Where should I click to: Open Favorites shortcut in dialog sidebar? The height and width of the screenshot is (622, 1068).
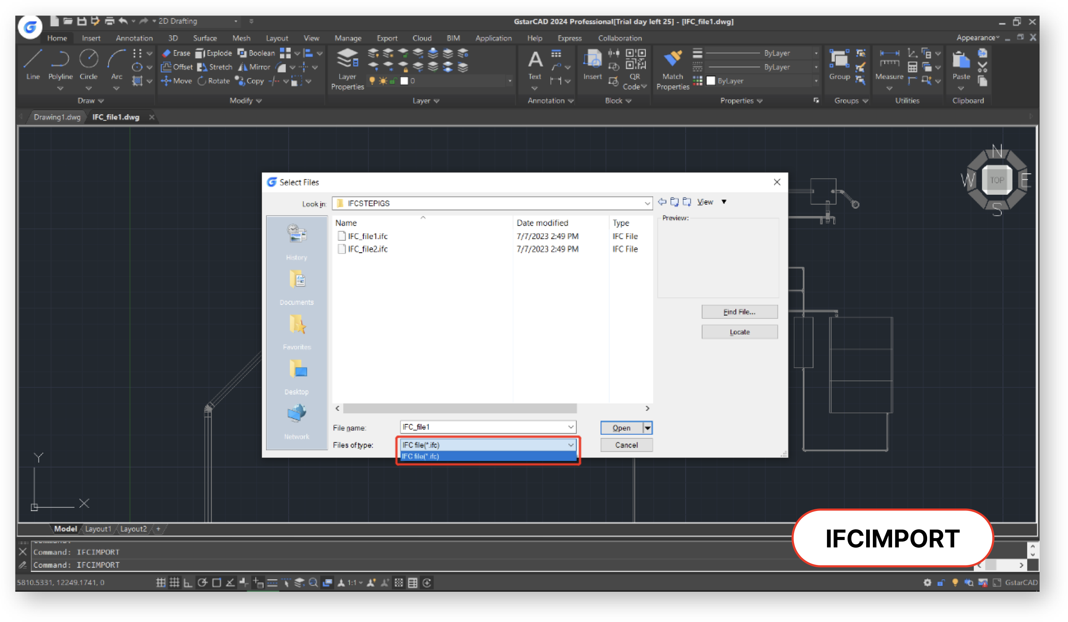pos(297,332)
